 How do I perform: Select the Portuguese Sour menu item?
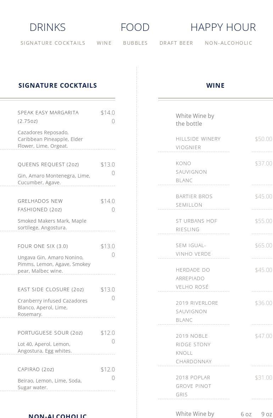point(50,333)
